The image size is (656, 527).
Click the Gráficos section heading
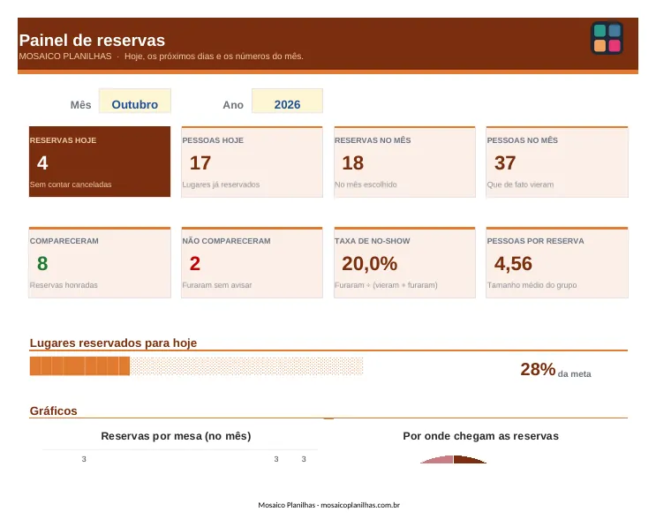click(x=53, y=410)
